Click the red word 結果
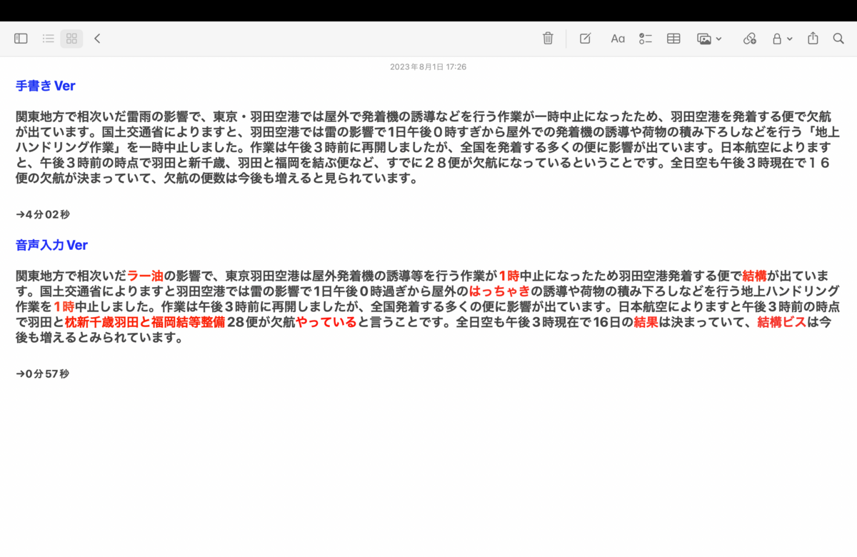The height and width of the screenshot is (557, 857). [x=646, y=322]
